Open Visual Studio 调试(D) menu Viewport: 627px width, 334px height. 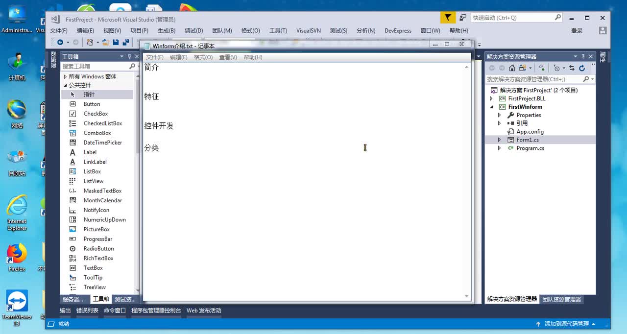coord(193,30)
